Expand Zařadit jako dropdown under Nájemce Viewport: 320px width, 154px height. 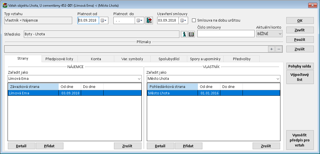point(139,79)
